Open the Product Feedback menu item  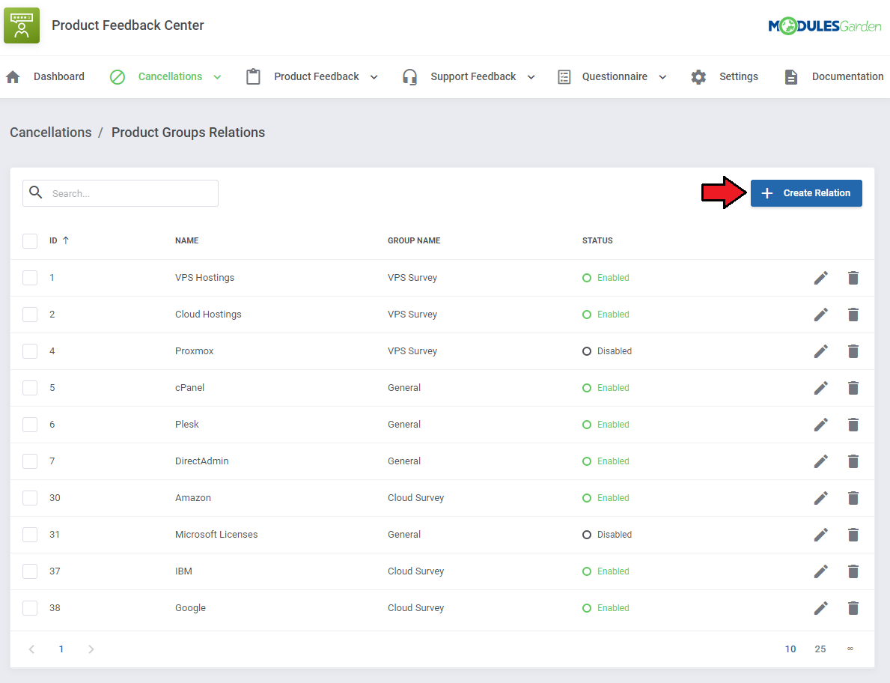[316, 76]
